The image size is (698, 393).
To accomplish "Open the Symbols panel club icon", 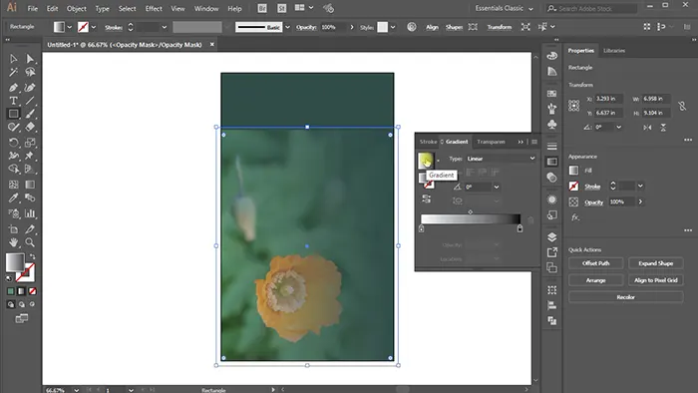I will pos(552,124).
